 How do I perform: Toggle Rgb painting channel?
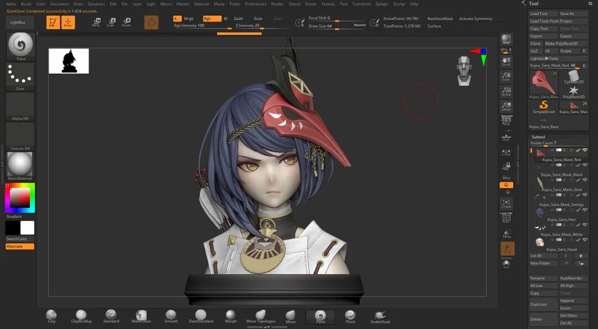click(x=212, y=18)
